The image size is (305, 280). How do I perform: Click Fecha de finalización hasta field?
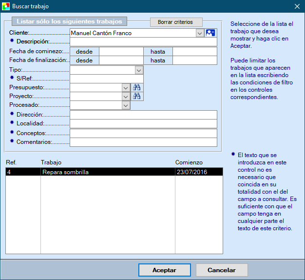pos(194,60)
